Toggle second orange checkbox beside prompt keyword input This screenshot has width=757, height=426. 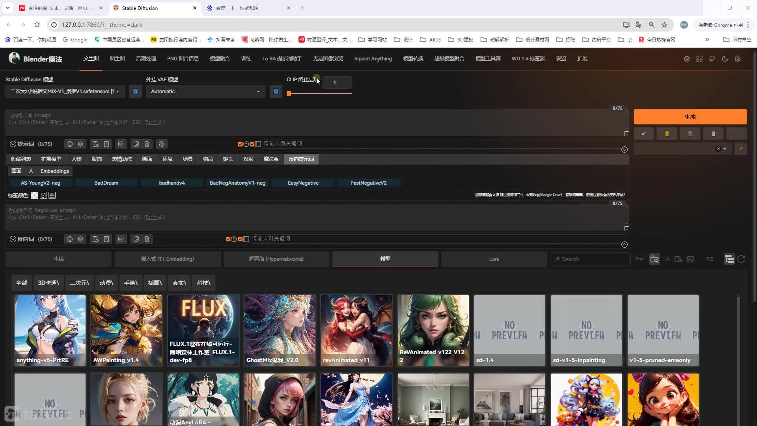point(252,144)
